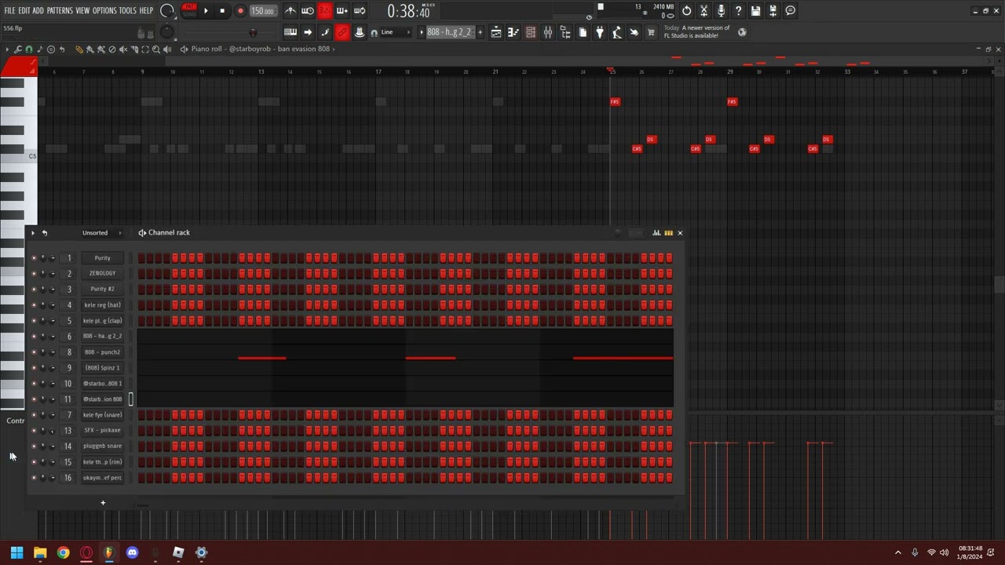Open the mixer view icon in toolbar

tap(548, 32)
